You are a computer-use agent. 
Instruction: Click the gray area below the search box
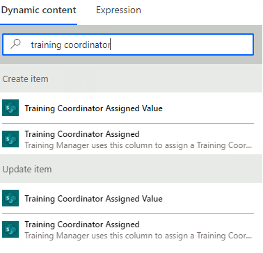click(x=131, y=60)
